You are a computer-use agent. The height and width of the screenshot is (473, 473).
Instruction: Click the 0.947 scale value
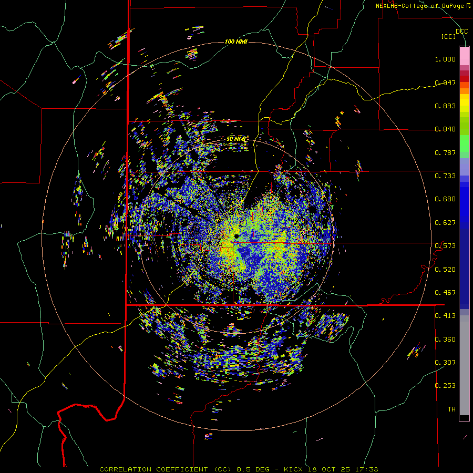pyautogui.click(x=445, y=83)
